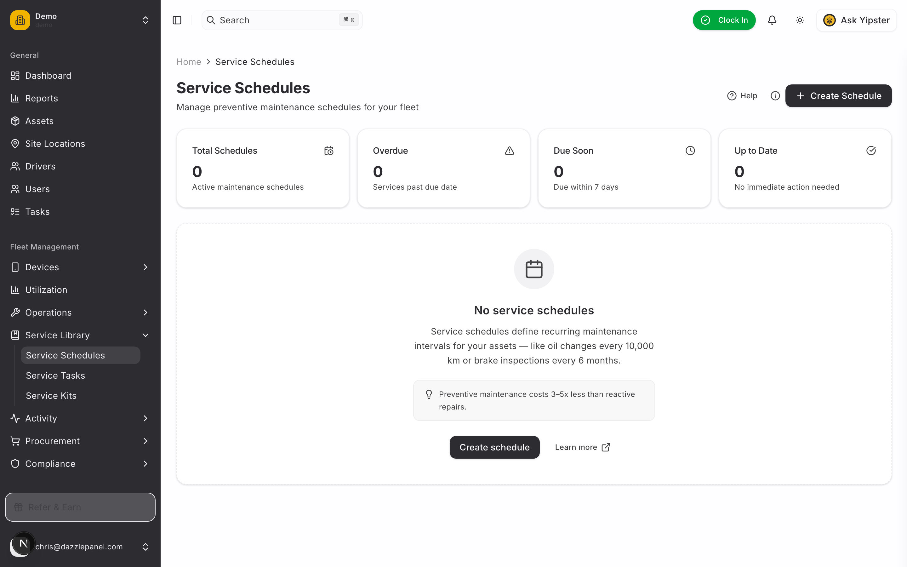Click the Create schedule button in empty state

(x=494, y=447)
